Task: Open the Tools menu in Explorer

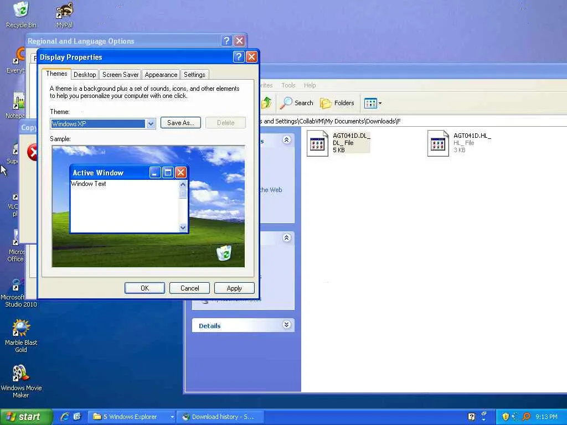Action: [x=288, y=85]
